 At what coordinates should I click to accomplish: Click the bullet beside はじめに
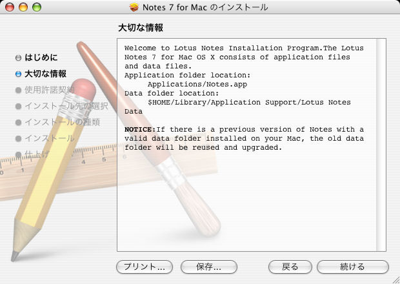[x=18, y=57]
